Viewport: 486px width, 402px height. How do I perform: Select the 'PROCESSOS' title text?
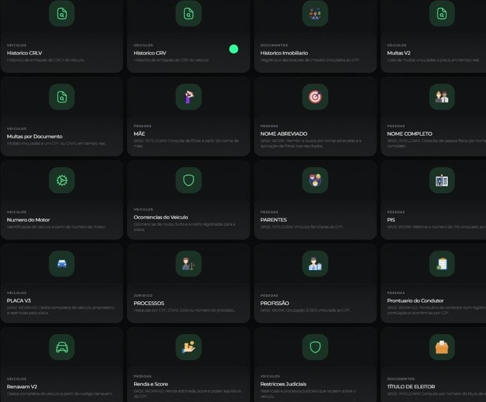149,303
